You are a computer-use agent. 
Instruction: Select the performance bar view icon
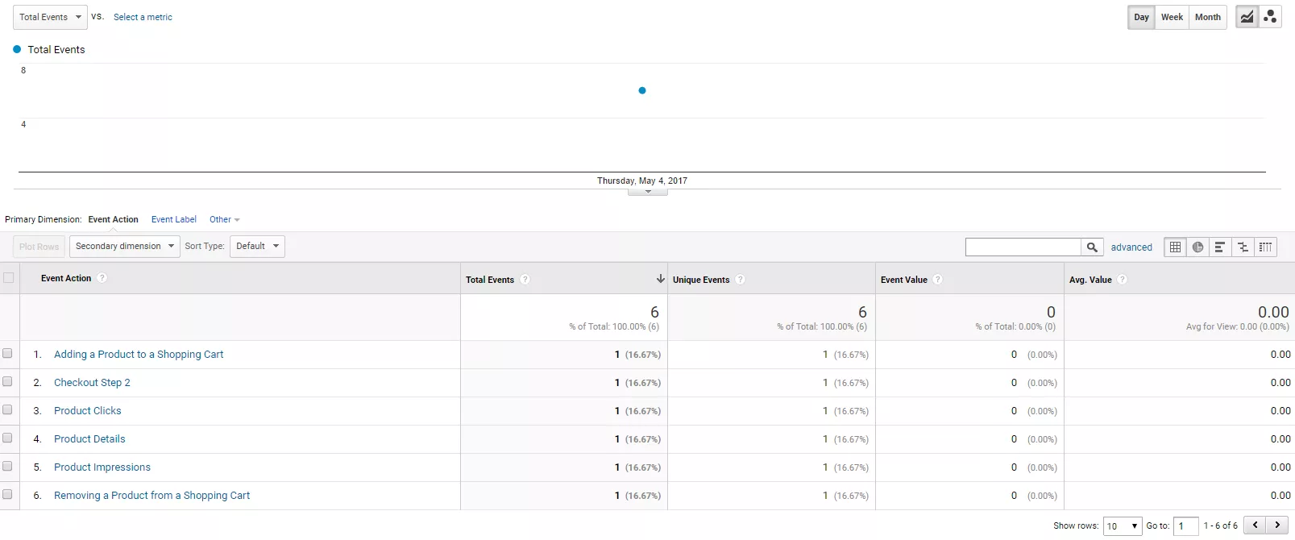(1220, 247)
